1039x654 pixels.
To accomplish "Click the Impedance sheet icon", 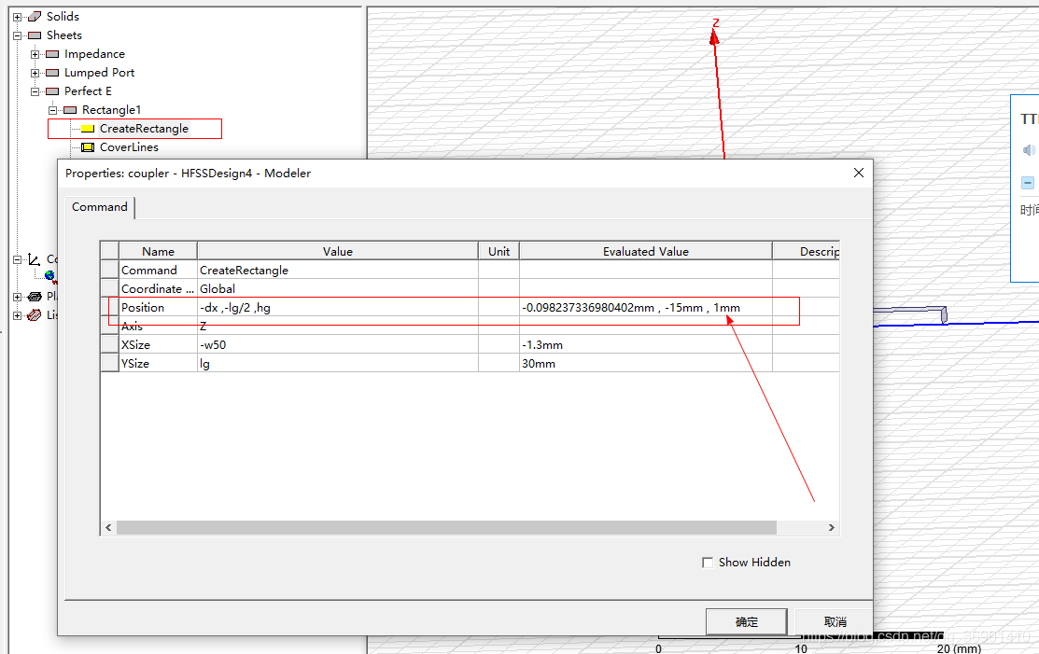I will 52,54.
